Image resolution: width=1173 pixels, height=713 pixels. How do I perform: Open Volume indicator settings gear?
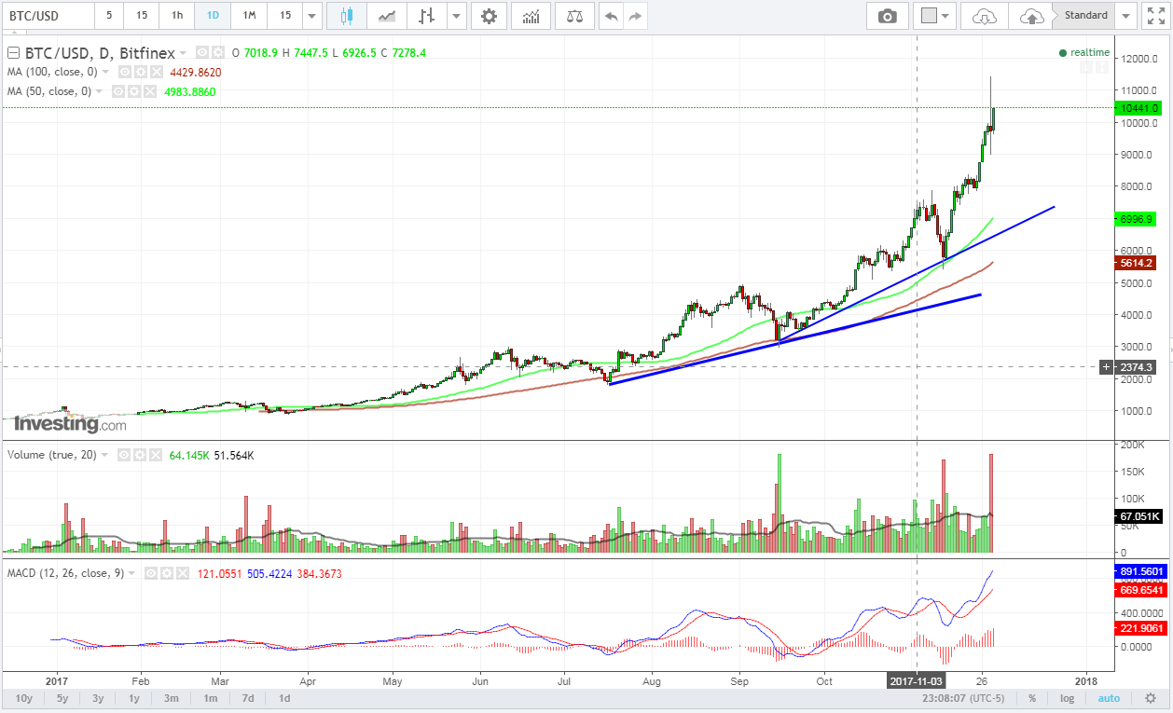tap(139, 455)
